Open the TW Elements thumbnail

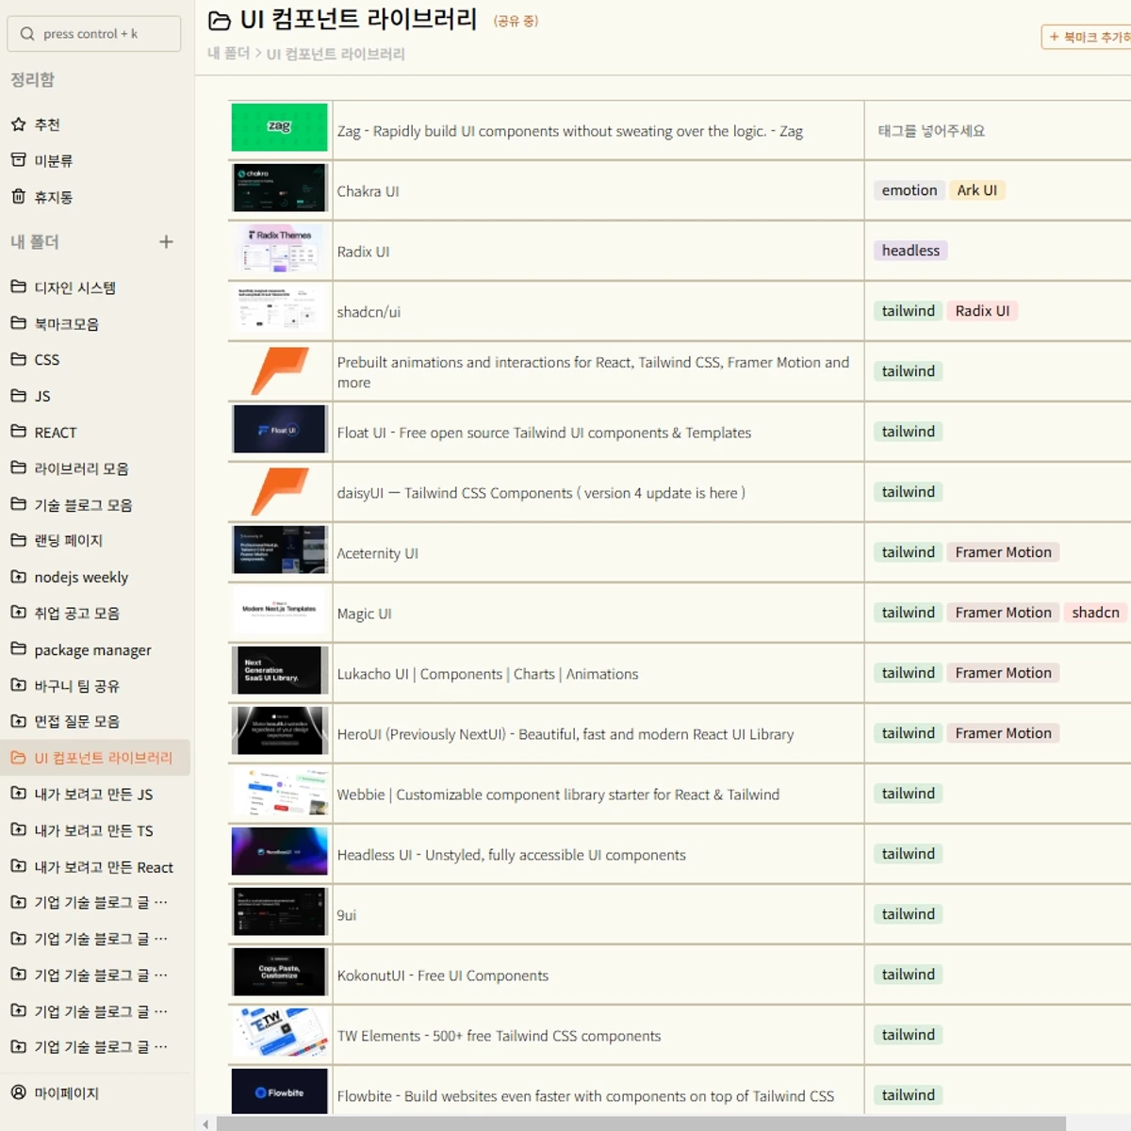coord(280,1032)
